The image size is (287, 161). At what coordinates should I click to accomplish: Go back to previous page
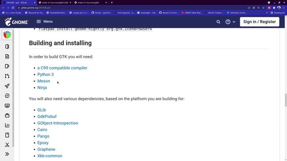point(3,8)
